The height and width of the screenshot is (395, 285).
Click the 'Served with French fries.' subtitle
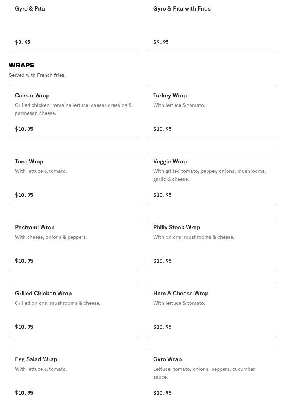(x=37, y=75)
